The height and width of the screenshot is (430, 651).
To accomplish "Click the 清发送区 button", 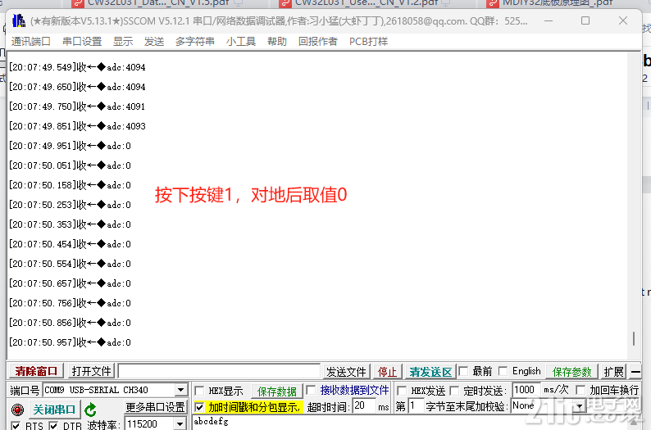I will coord(430,372).
